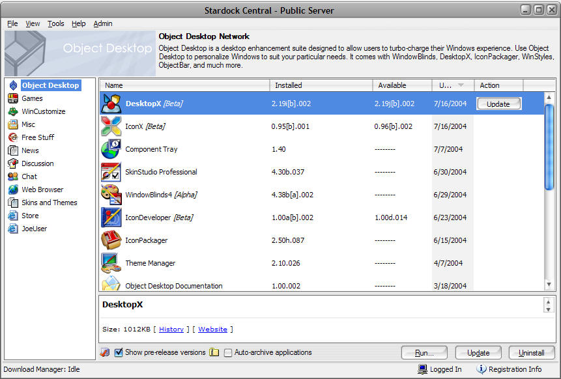Click Download Manager: Idle status text
Screen dimensions: 561x379
point(42,369)
